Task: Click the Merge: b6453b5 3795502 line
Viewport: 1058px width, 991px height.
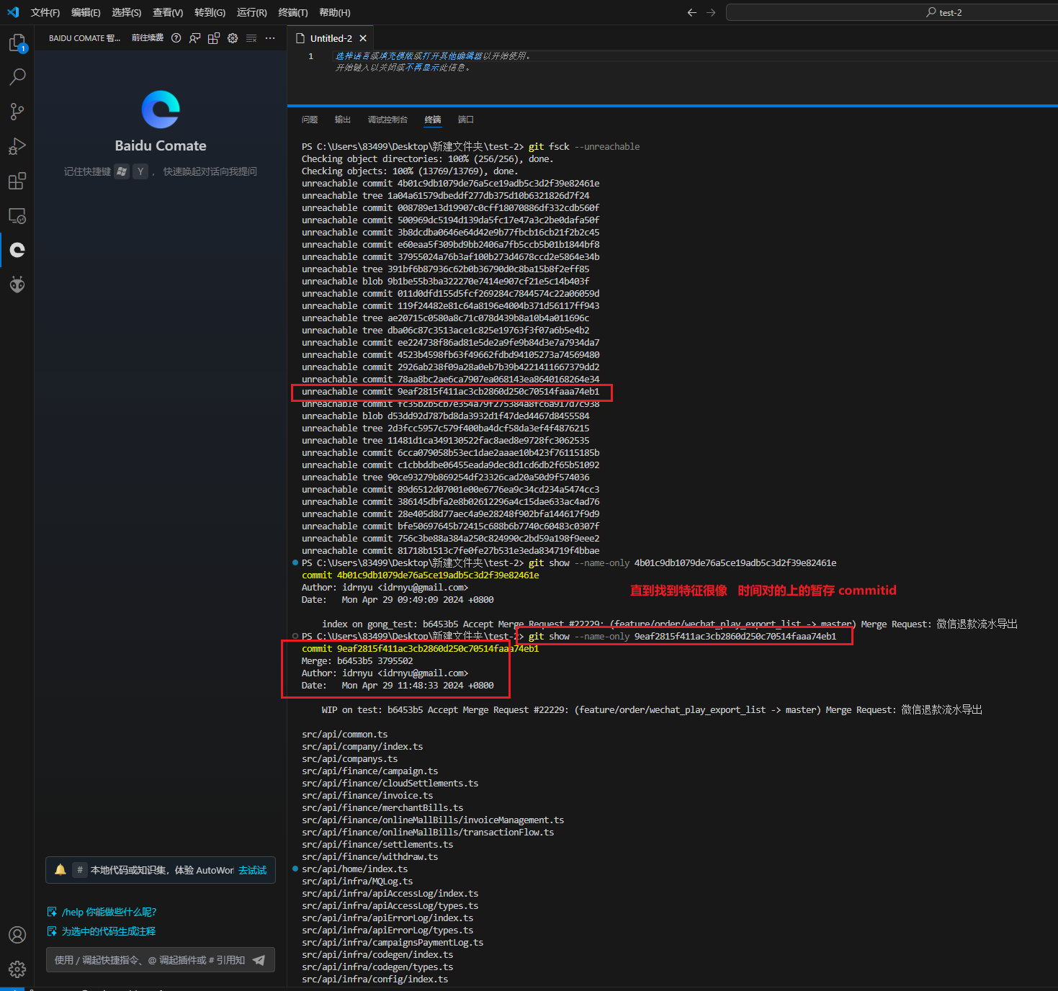Action: [357, 661]
